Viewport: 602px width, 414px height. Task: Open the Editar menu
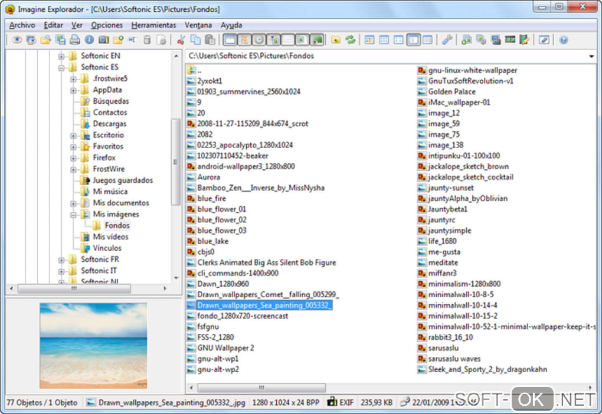point(53,25)
